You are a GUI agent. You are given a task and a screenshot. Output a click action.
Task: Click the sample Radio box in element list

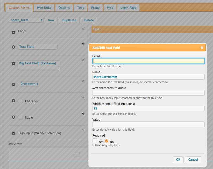pos(20,117)
